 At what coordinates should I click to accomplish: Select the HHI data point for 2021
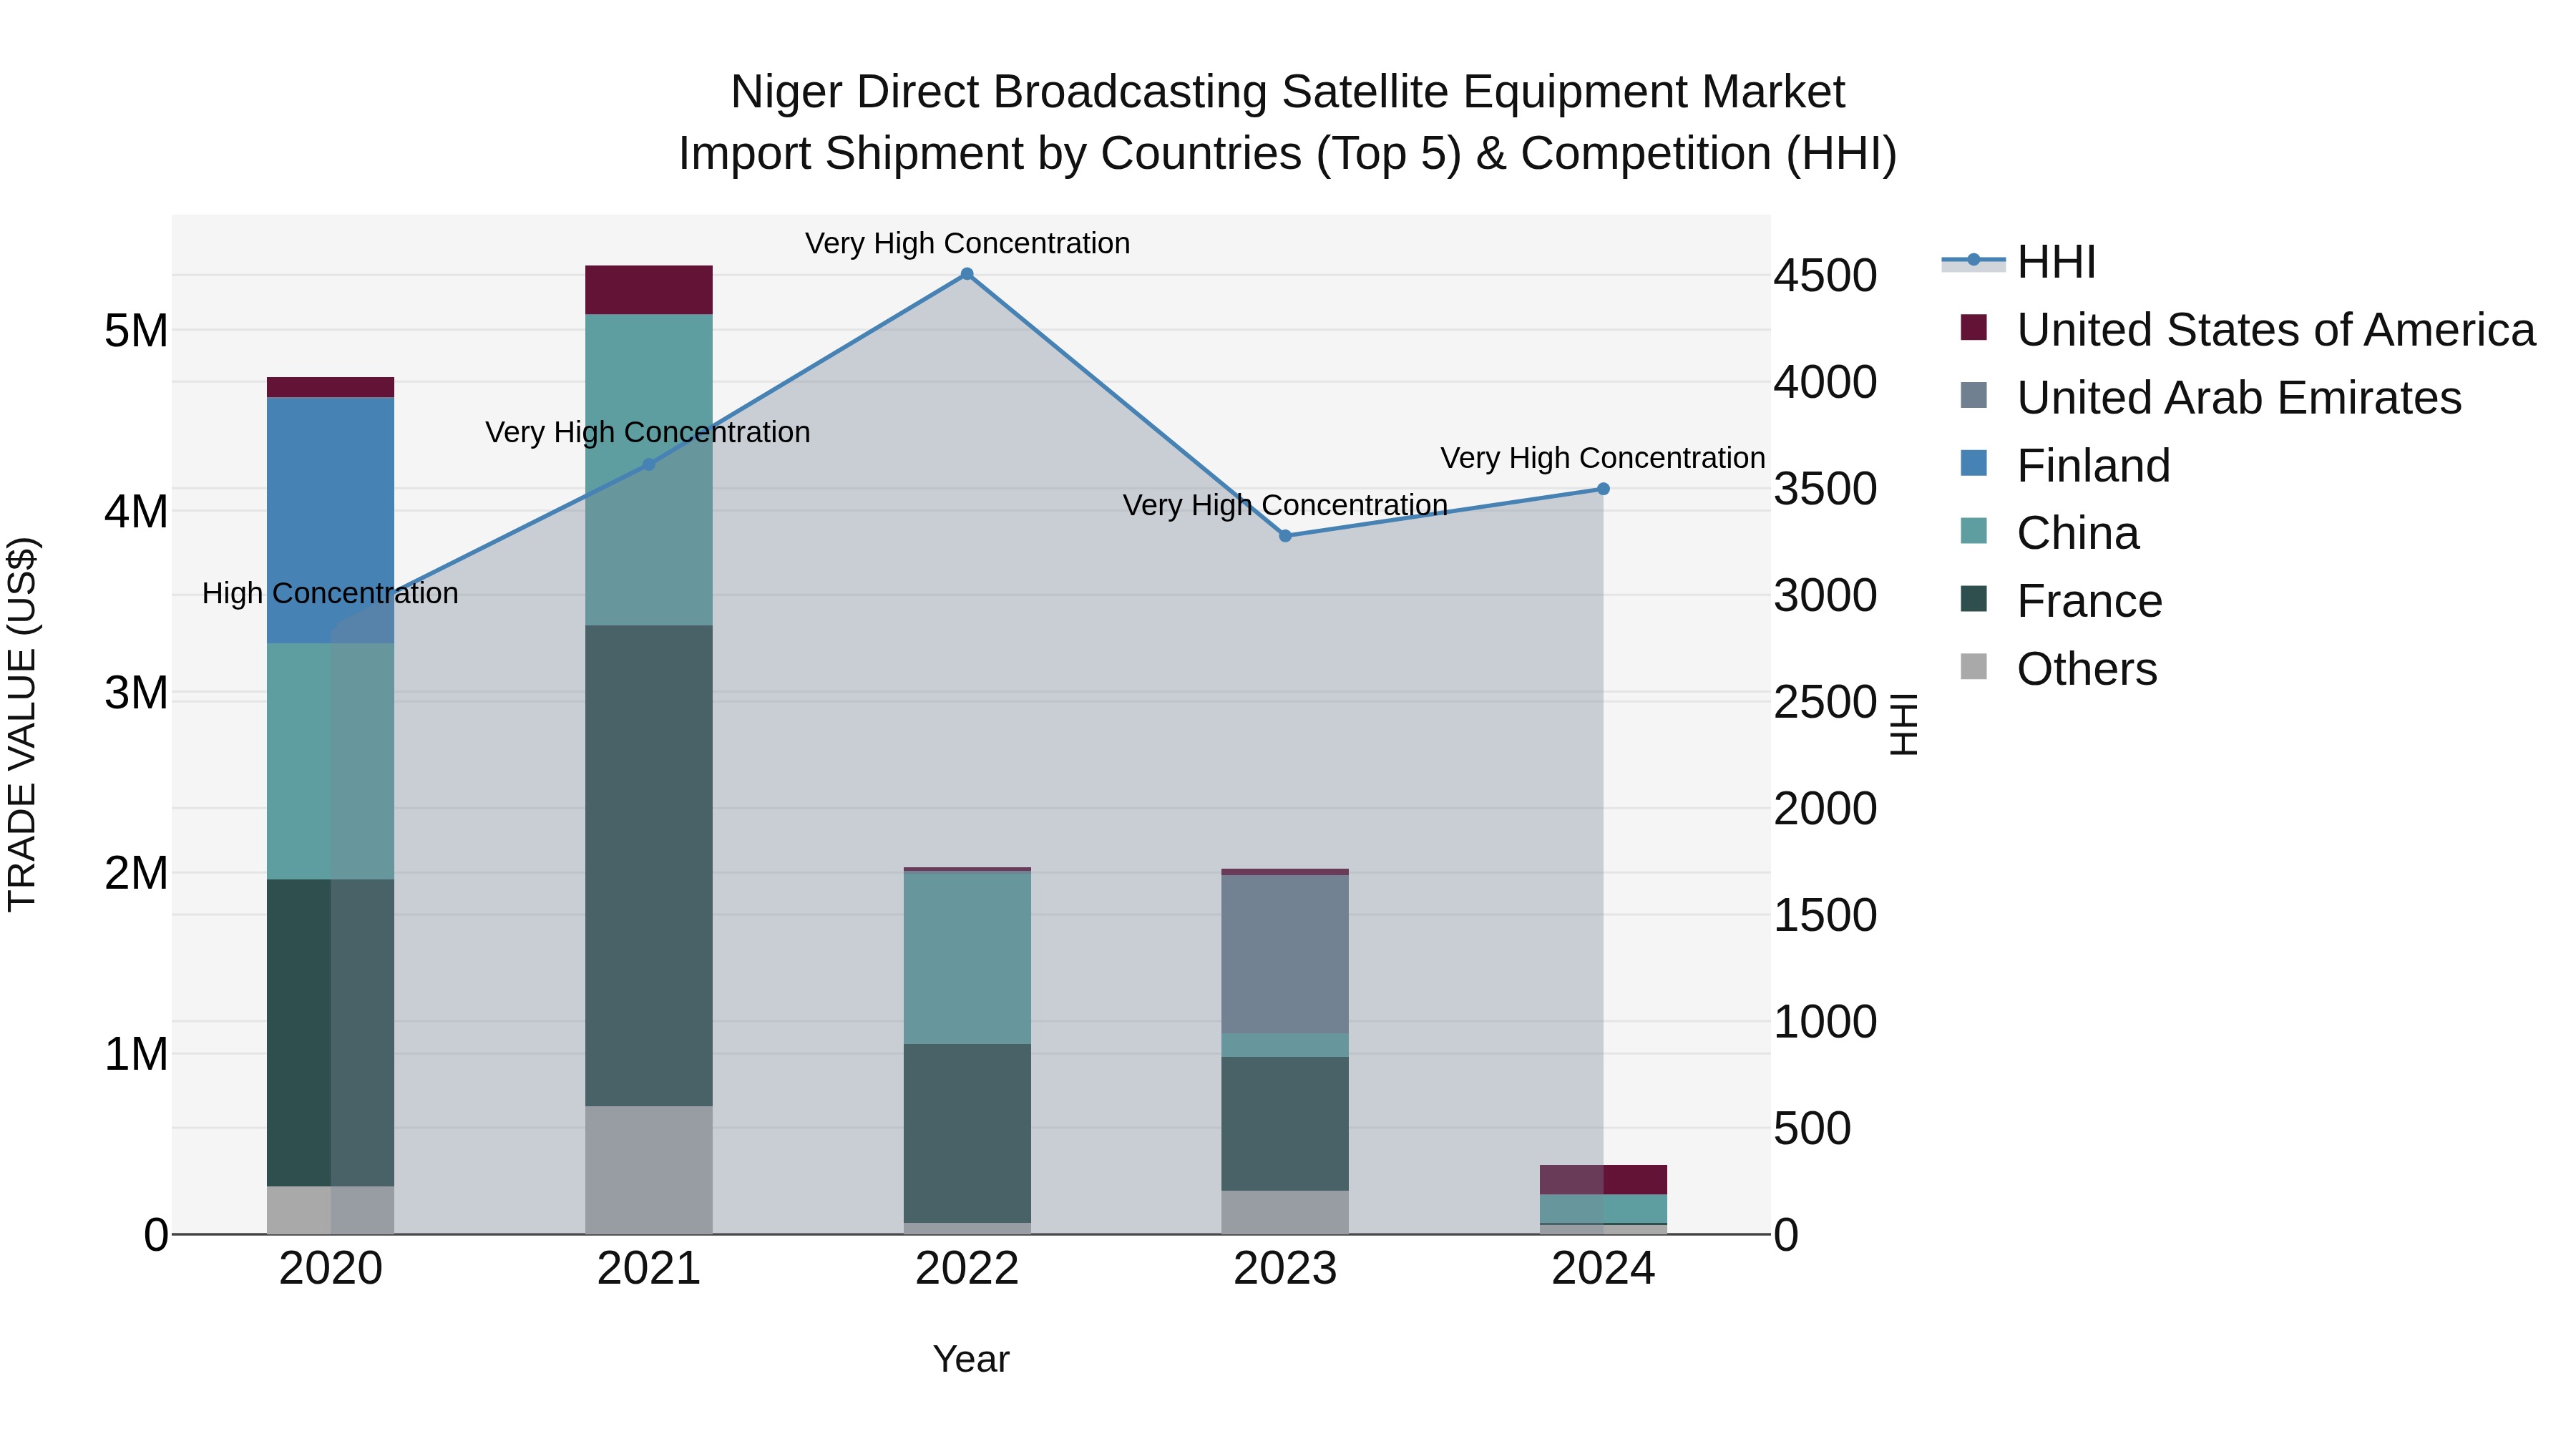click(648, 464)
